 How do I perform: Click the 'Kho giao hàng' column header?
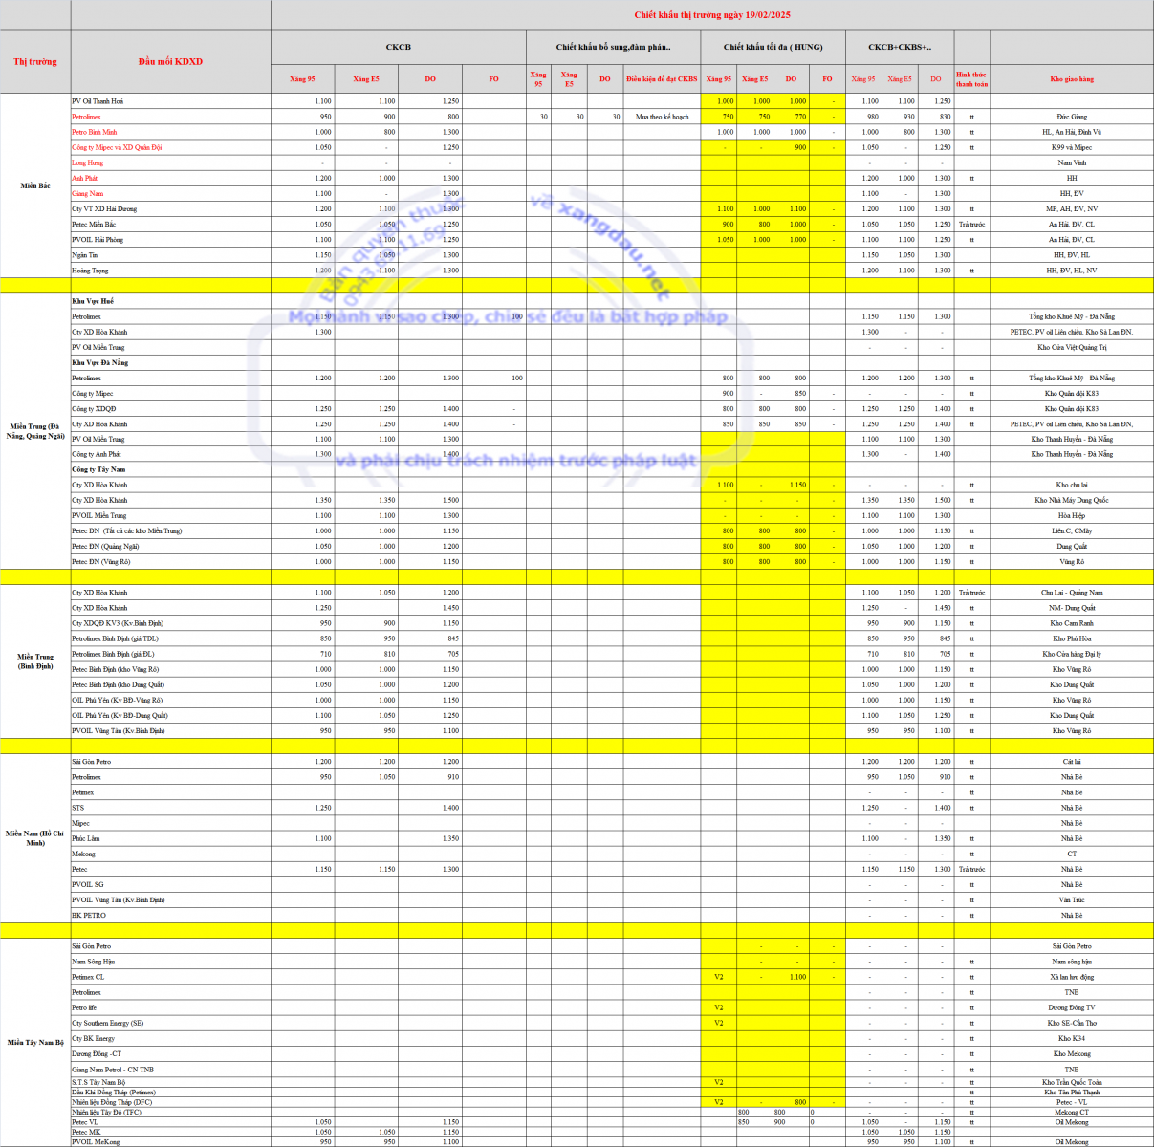tap(1072, 79)
